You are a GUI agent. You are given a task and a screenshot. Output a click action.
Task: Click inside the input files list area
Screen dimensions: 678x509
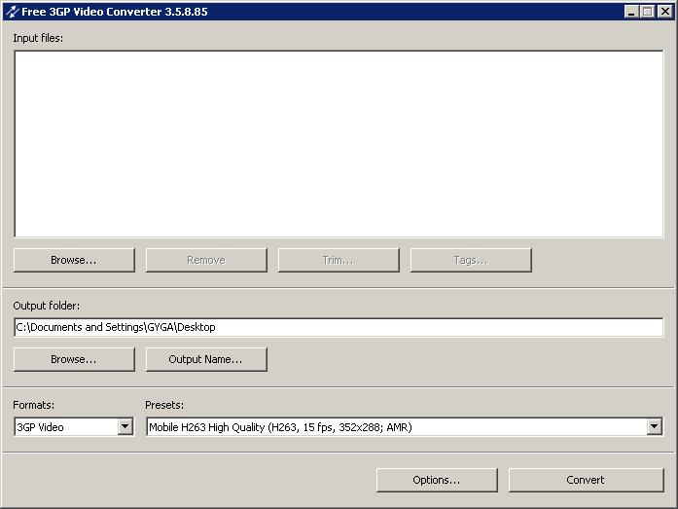pyautogui.click(x=339, y=144)
